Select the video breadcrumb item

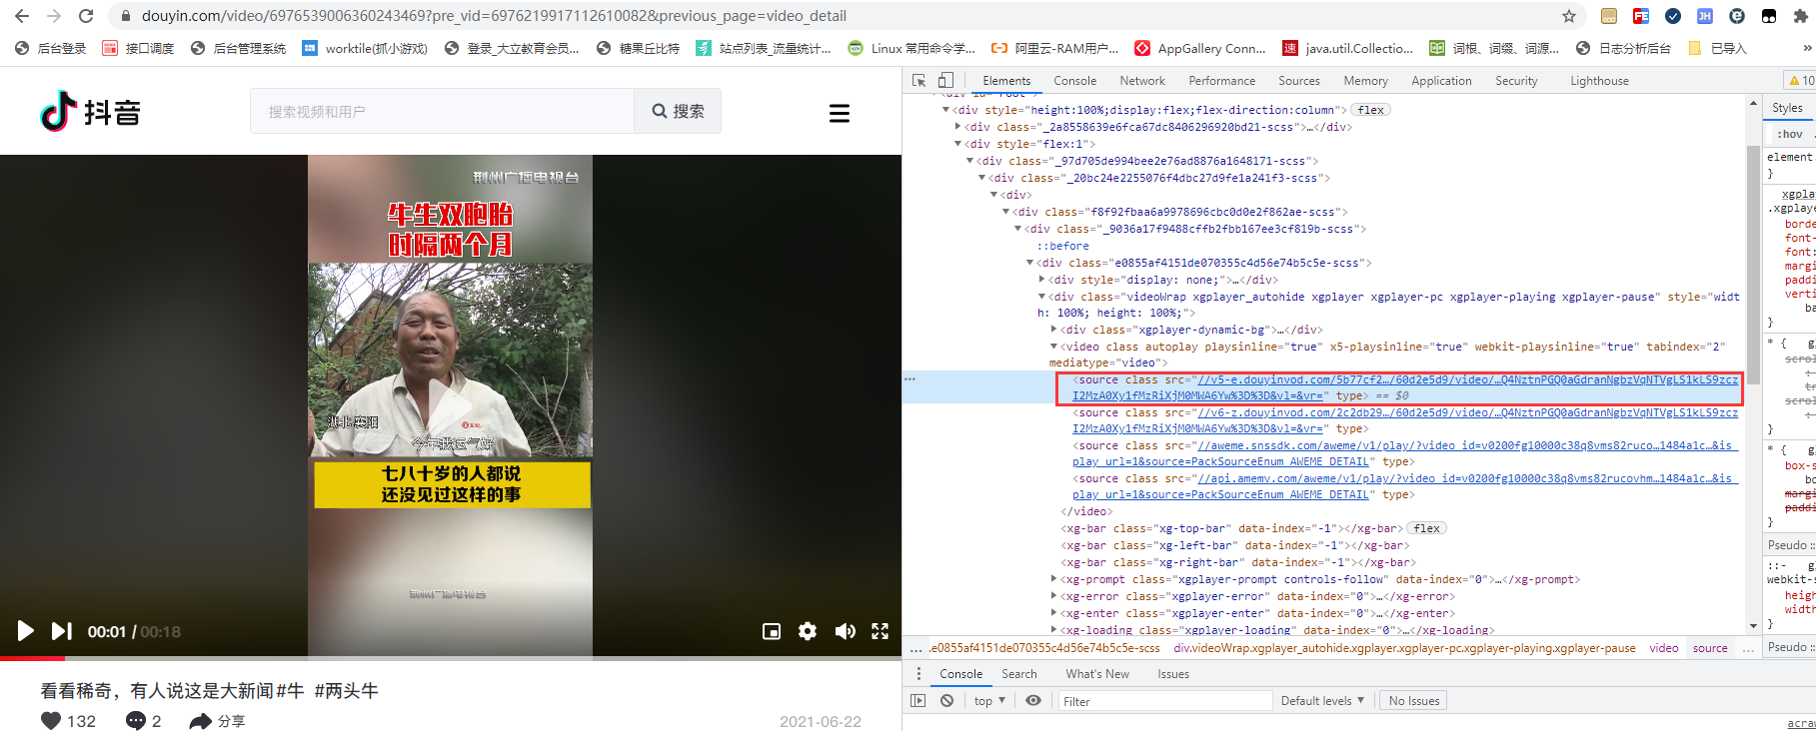[x=1664, y=648]
